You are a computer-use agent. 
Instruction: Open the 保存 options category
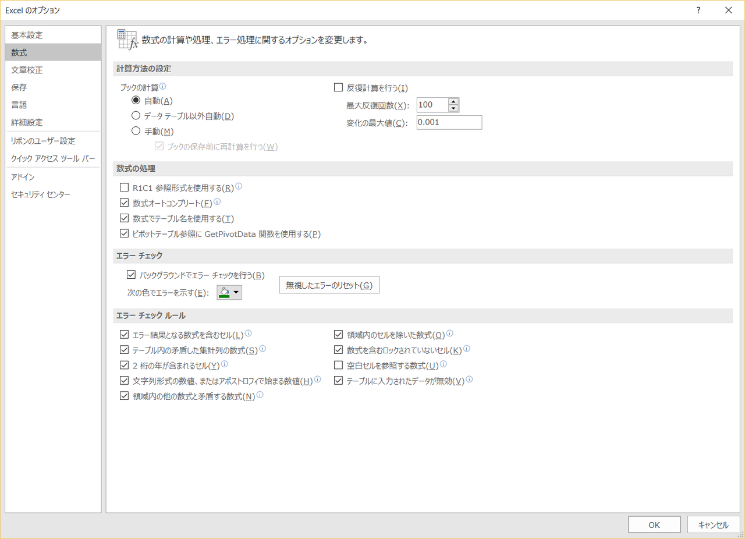pyautogui.click(x=53, y=87)
